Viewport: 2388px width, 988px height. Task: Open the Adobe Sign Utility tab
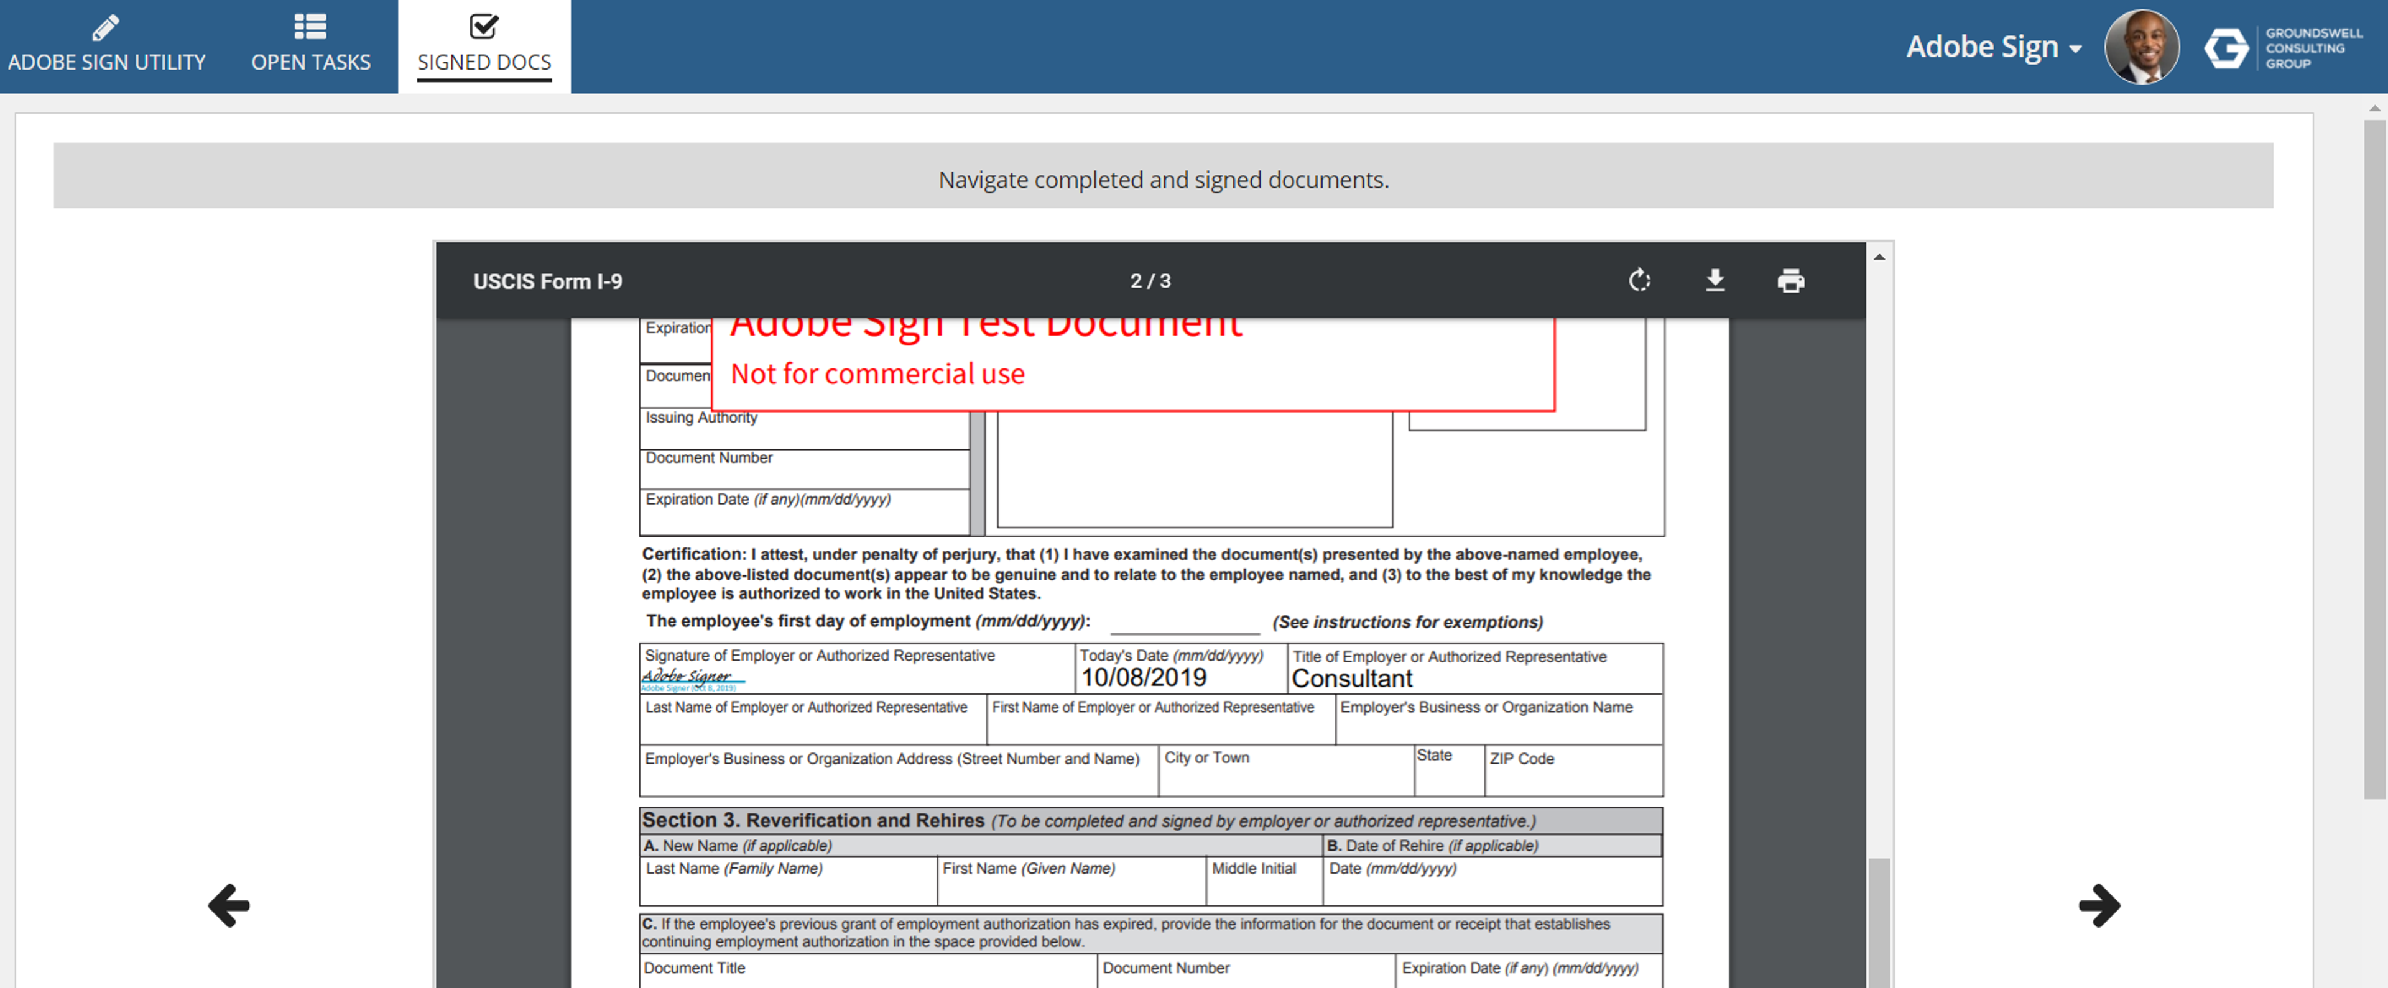(106, 47)
